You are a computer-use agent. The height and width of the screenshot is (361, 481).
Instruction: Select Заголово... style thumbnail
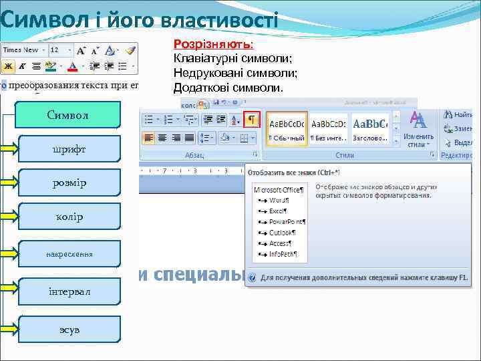point(370,129)
